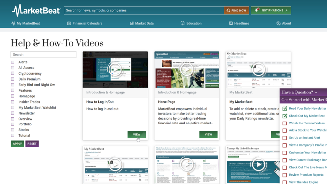Viewport: 327px width, 184px height.
Task: Check the Early Bird And Night Owl checkbox
Action: tap(13, 85)
